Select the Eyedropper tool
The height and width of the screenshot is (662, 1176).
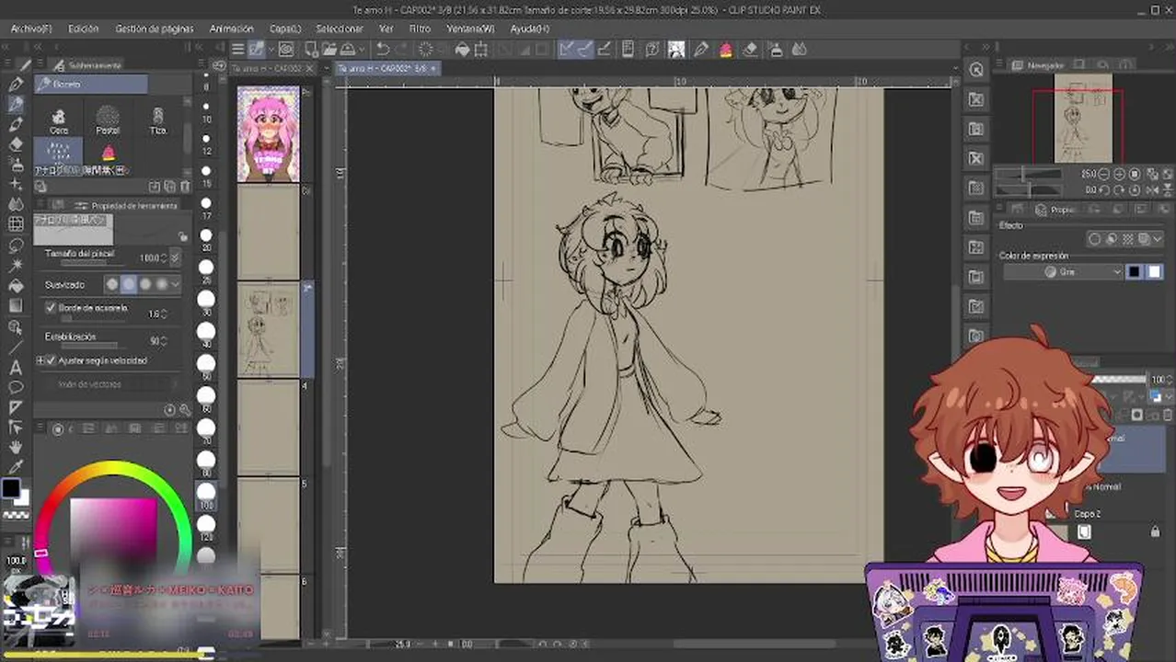coord(16,467)
